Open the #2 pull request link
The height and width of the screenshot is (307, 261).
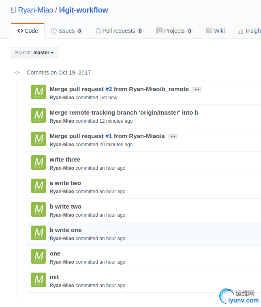(x=109, y=89)
